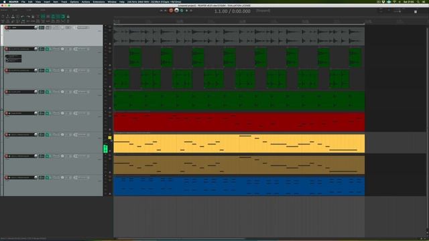This screenshot has width=429, height=241.
Task: Arm record on the brown item track
Action: (6, 156)
